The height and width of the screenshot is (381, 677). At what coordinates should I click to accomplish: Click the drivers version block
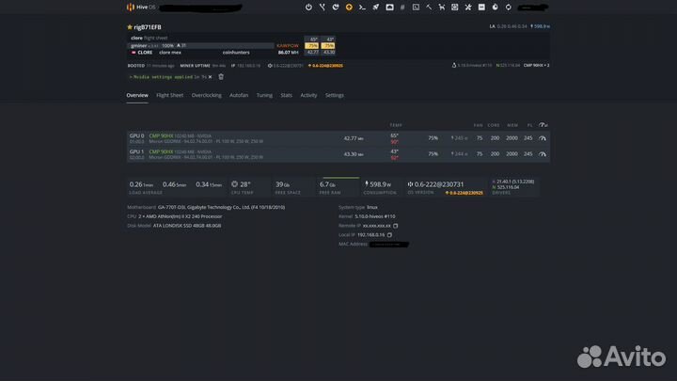[513, 186]
